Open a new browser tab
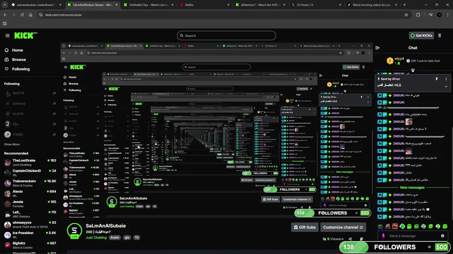453x254 pixels. 405,5
